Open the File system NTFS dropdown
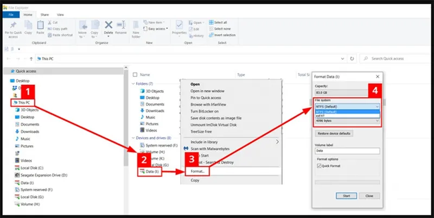 click(347, 107)
